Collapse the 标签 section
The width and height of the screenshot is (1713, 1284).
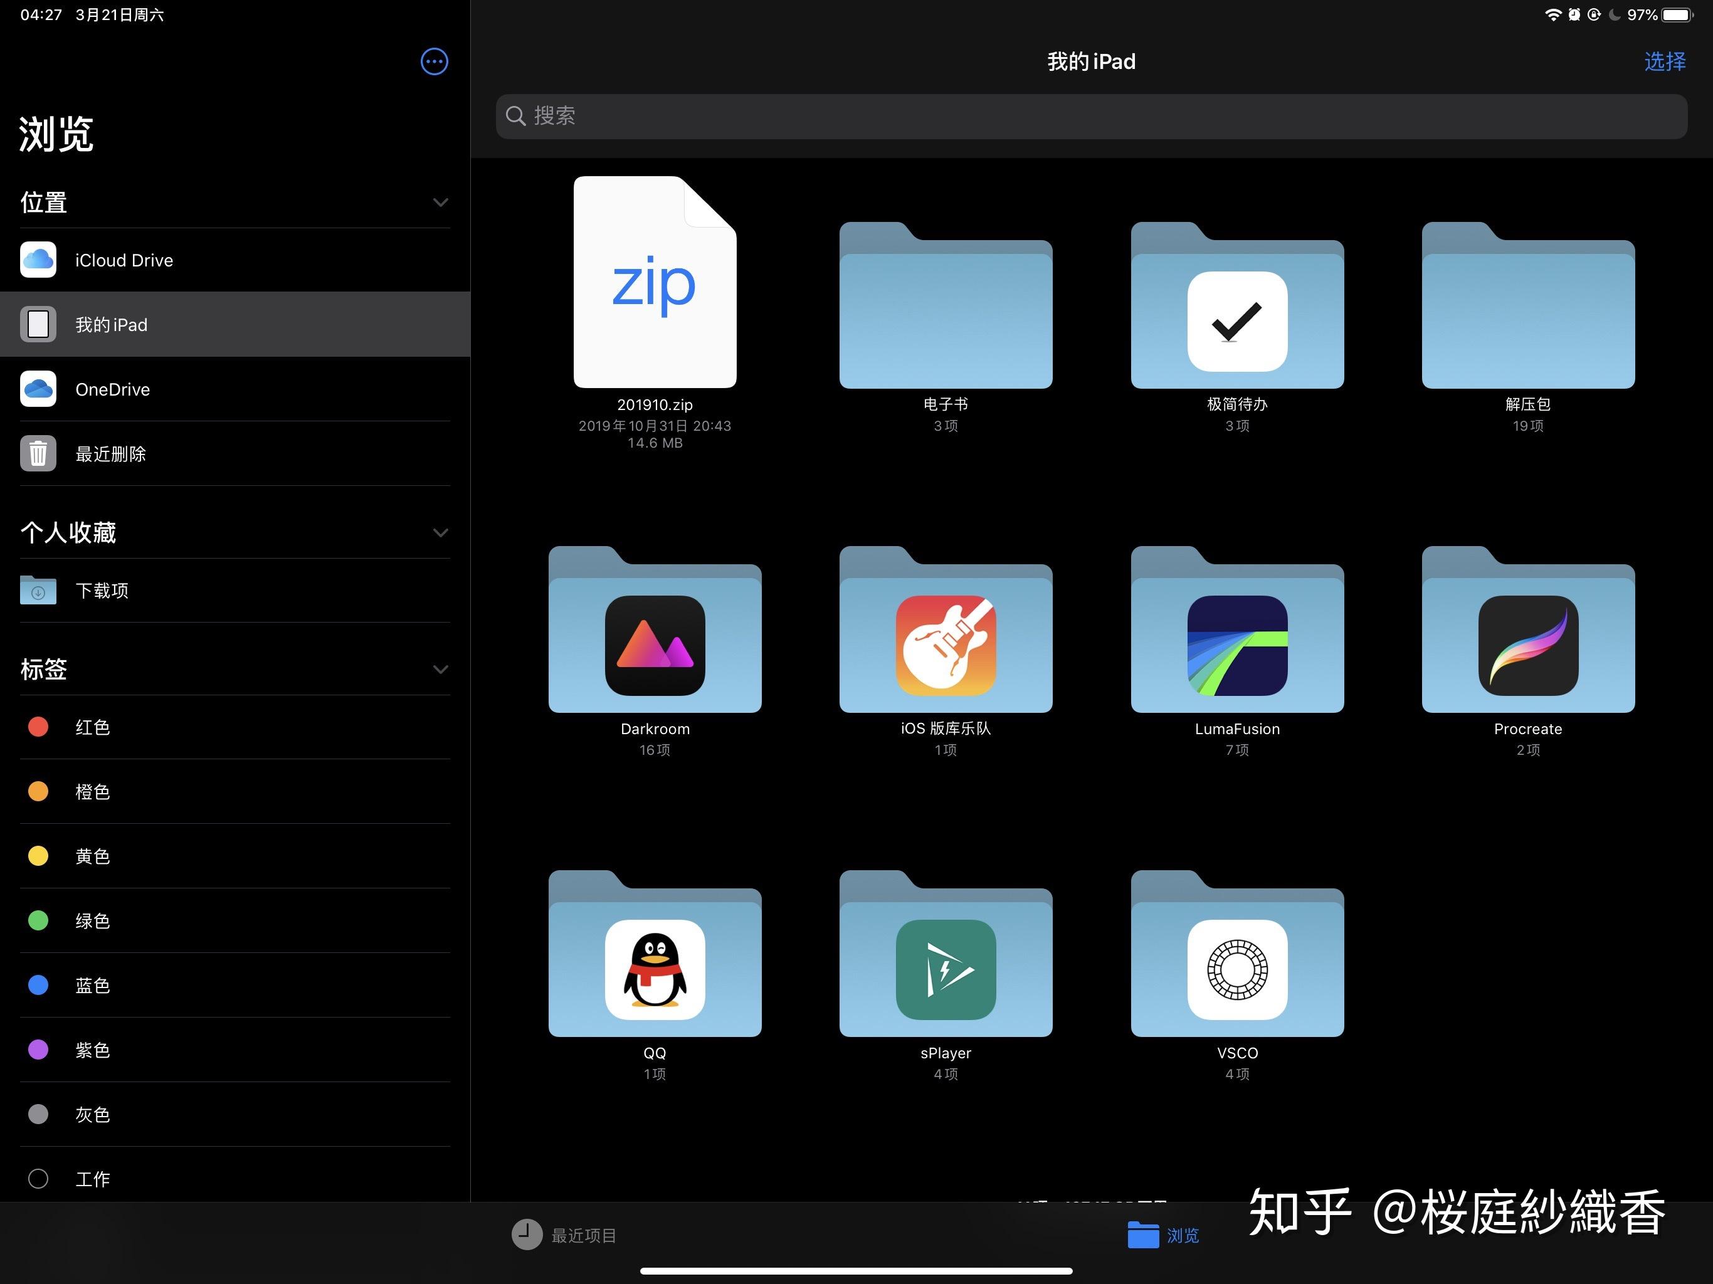point(441,669)
